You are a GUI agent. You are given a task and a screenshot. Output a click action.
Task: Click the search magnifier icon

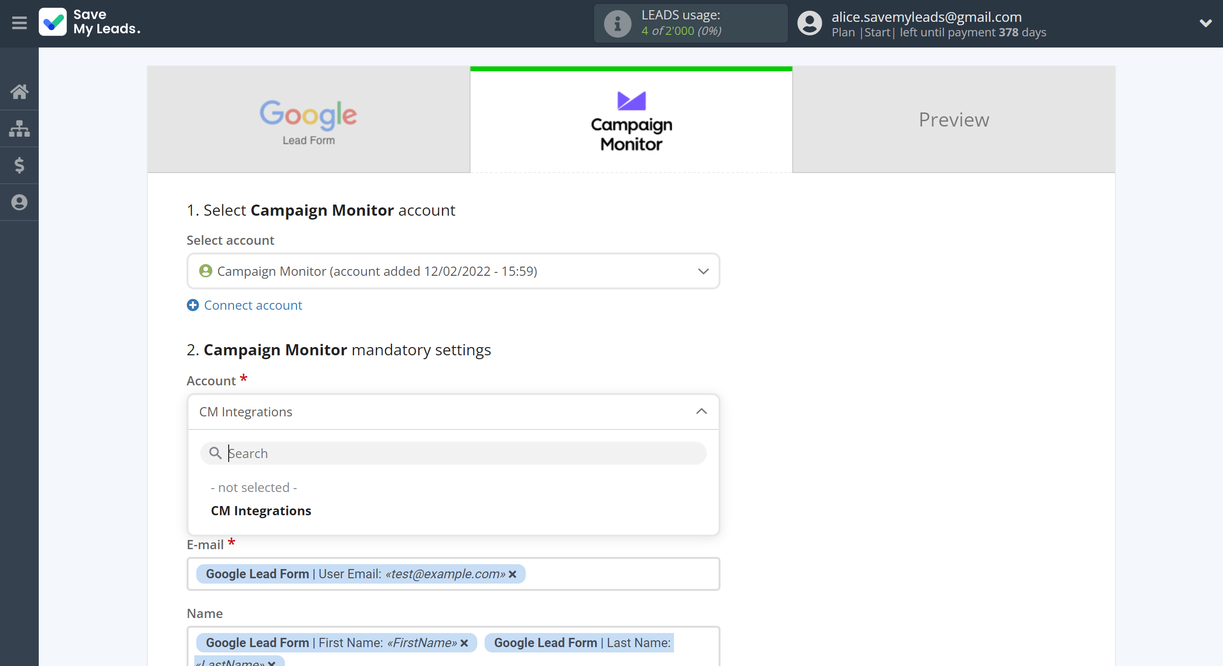215,453
